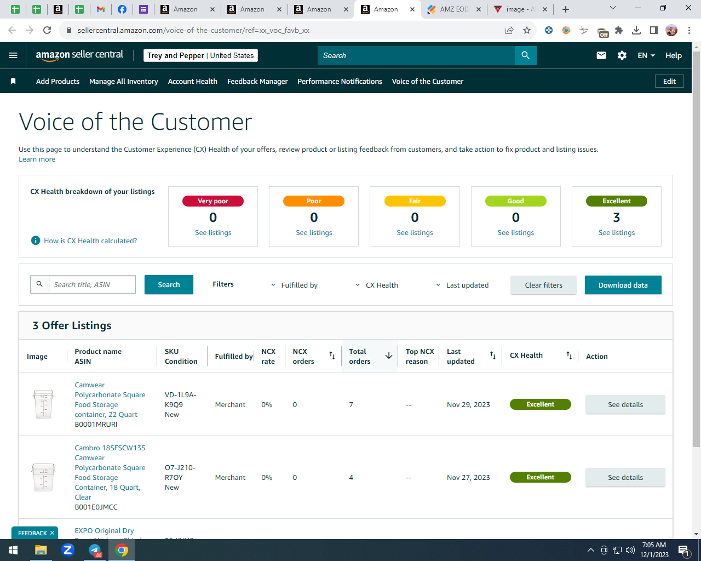This screenshot has width=701, height=561.
Task: Open Feedback Manager
Action: (x=257, y=81)
